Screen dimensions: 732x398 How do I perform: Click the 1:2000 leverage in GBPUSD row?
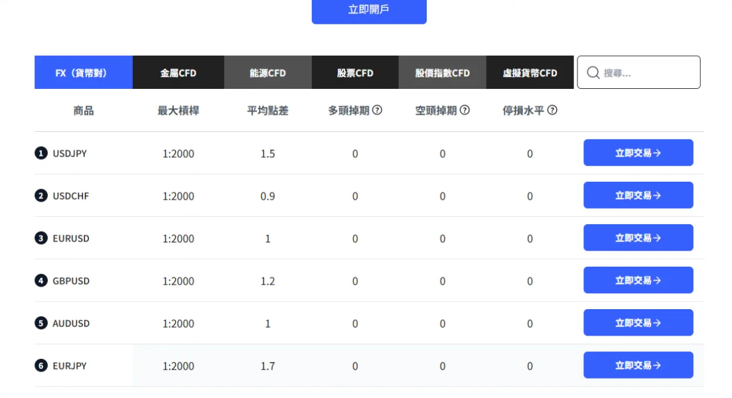[x=179, y=281]
